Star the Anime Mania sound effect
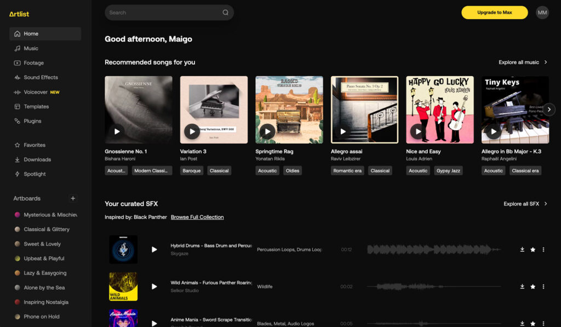The height and width of the screenshot is (327, 561). coord(533,323)
